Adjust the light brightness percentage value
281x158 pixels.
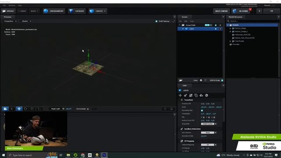click(x=68, y=109)
